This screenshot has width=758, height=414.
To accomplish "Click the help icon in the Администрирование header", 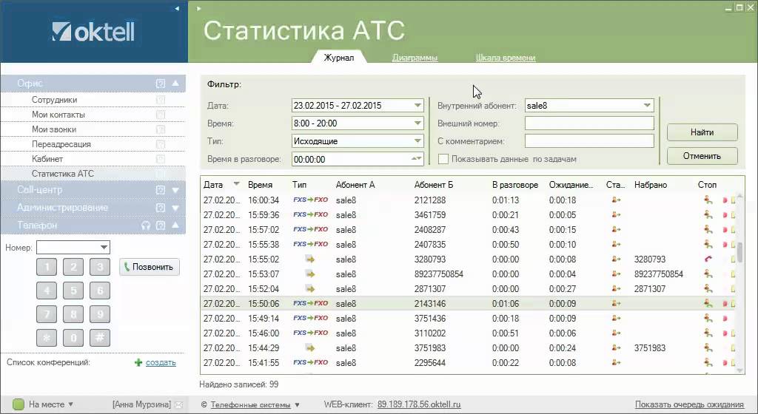I will pyautogui.click(x=161, y=208).
